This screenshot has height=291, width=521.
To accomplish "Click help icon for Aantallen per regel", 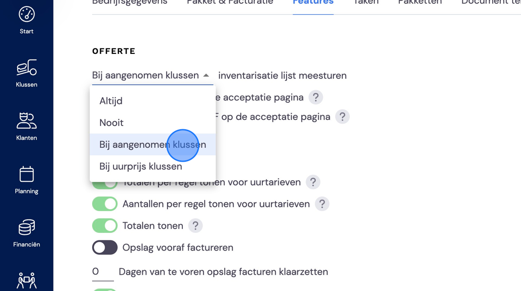I will point(322,204).
